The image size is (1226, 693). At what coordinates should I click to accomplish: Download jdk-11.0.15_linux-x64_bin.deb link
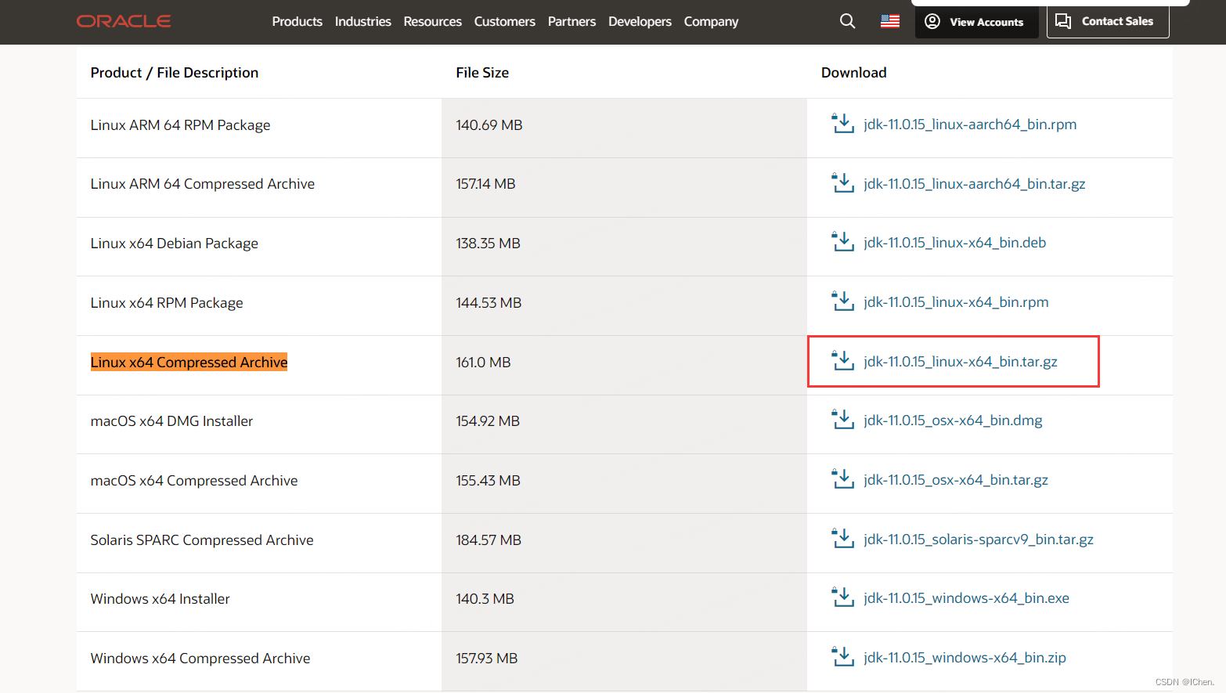click(955, 243)
